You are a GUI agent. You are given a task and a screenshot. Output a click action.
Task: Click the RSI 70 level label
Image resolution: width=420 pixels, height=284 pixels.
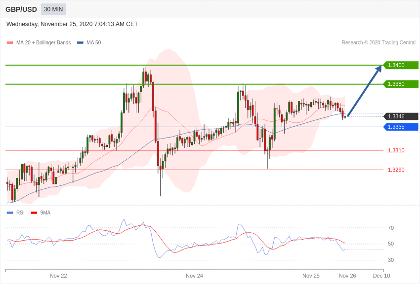tap(391, 228)
